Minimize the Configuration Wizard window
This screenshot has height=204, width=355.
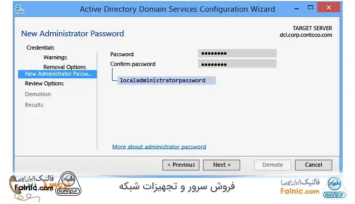297,8
